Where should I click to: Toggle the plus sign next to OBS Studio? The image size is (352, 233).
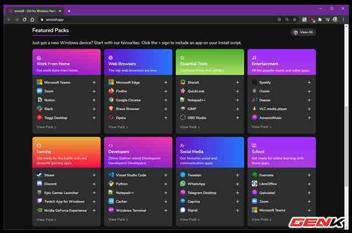tap(238, 118)
